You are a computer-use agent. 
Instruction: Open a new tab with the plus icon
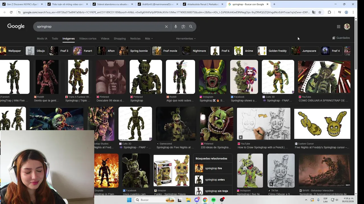274,4
